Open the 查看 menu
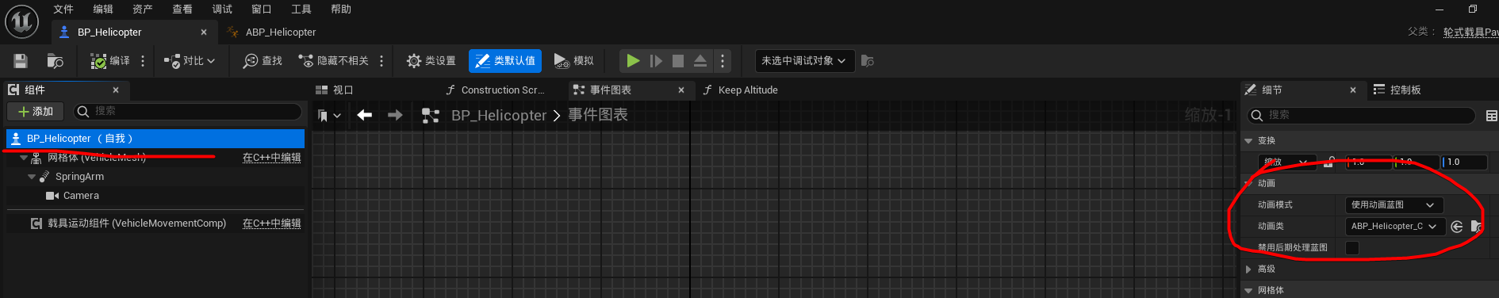This screenshot has width=1499, height=298. pos(182,10)
